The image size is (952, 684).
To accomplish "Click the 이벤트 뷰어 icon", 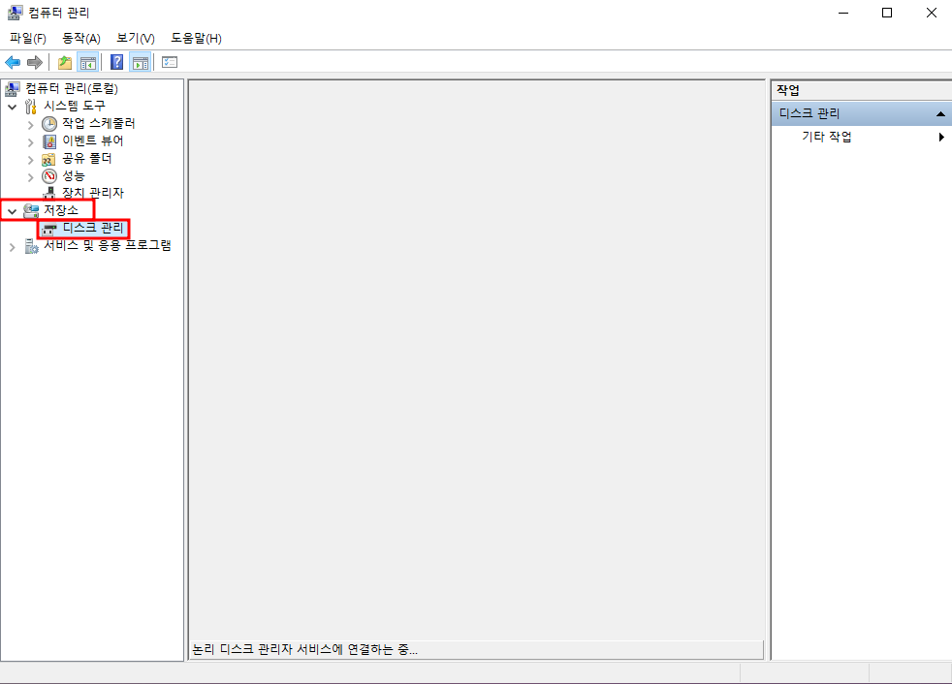I will 49,141.
